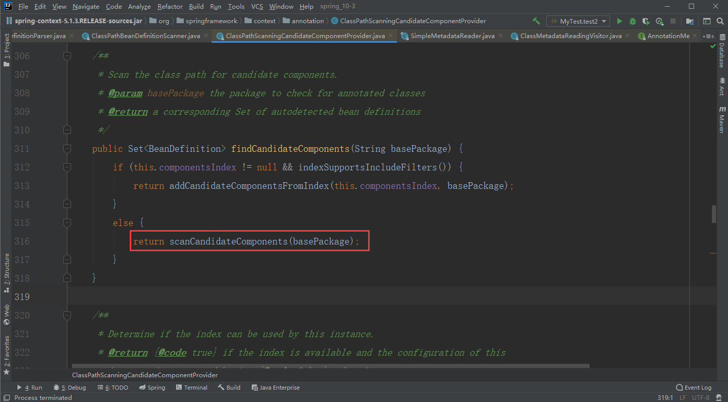Collapse the if block at line 312

tap(67, 167)
